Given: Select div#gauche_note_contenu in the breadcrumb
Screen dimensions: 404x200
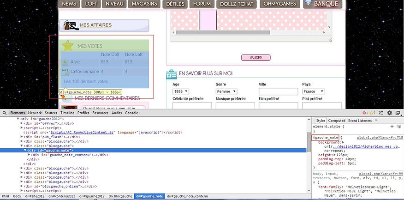Looking at the screenshot, I should (188, 196).
